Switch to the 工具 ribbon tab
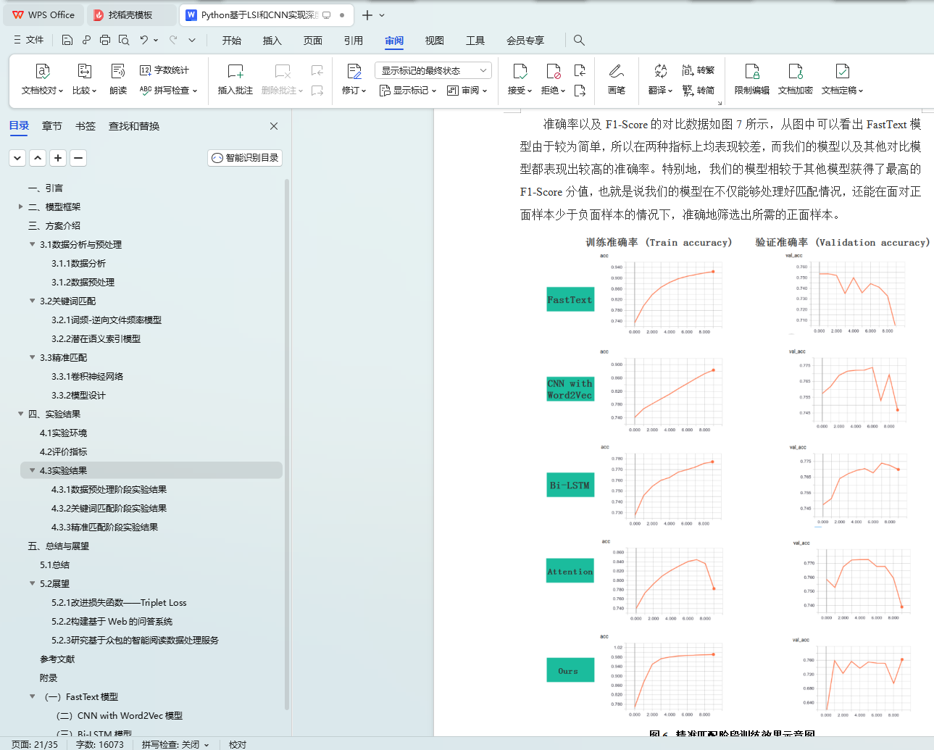934x750 pixels. pyautogui.click(x=475, y=41)
